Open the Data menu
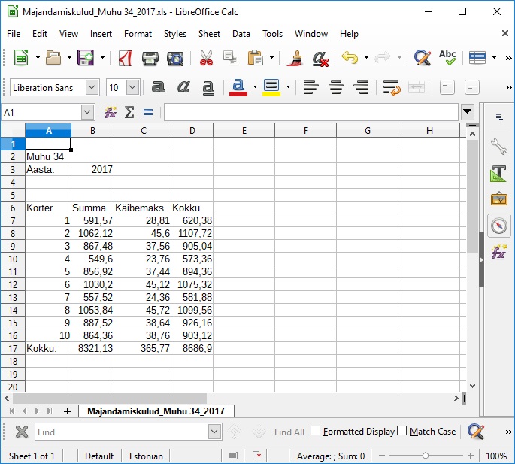This screenshot has height=464, width=515. 241,34
